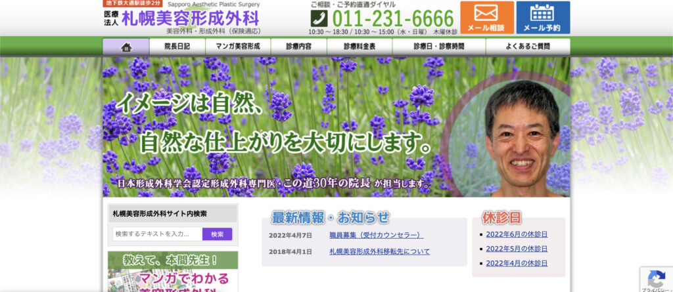Click the site search text field
This screenshot has width=673, height=292.
point(157,234)
